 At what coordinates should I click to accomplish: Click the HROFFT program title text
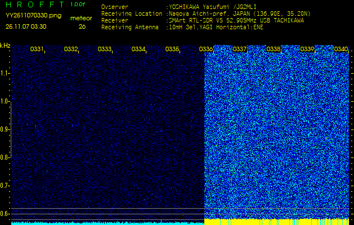point(35,4)
